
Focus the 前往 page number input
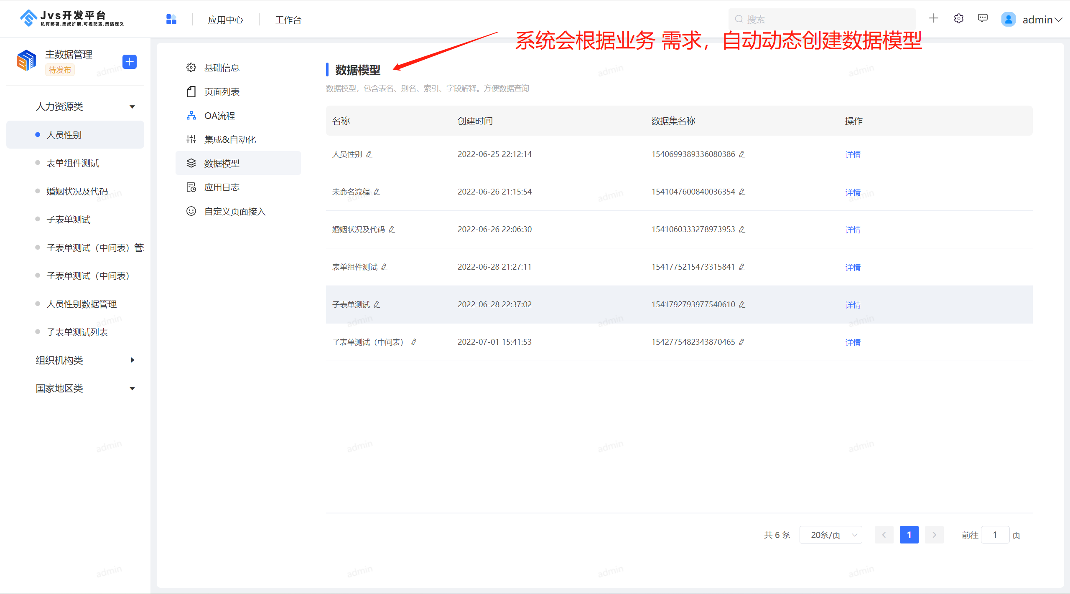995,535
